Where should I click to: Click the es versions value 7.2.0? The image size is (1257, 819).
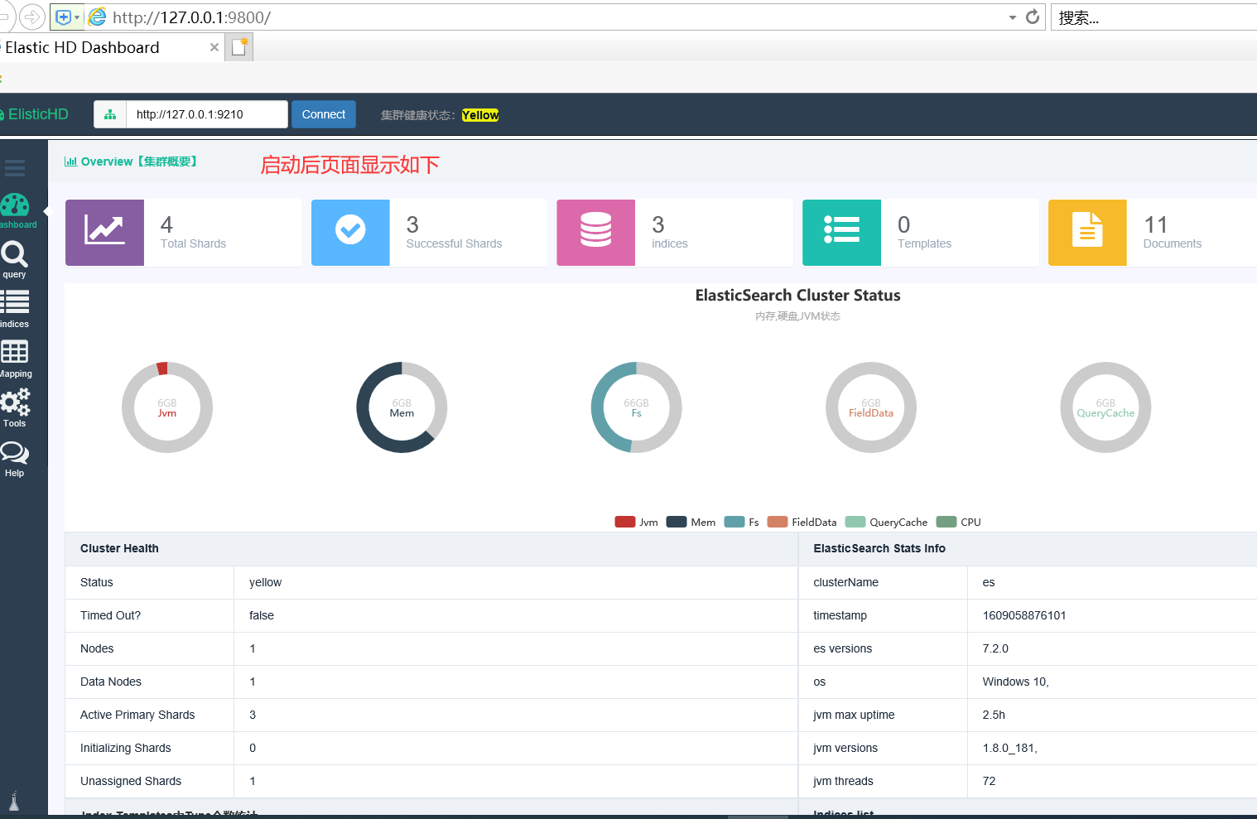click(x=995, y=648)
